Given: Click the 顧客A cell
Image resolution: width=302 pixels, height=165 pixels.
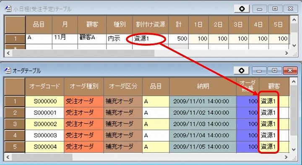Looking at the screenshot, I should (92, 39).
